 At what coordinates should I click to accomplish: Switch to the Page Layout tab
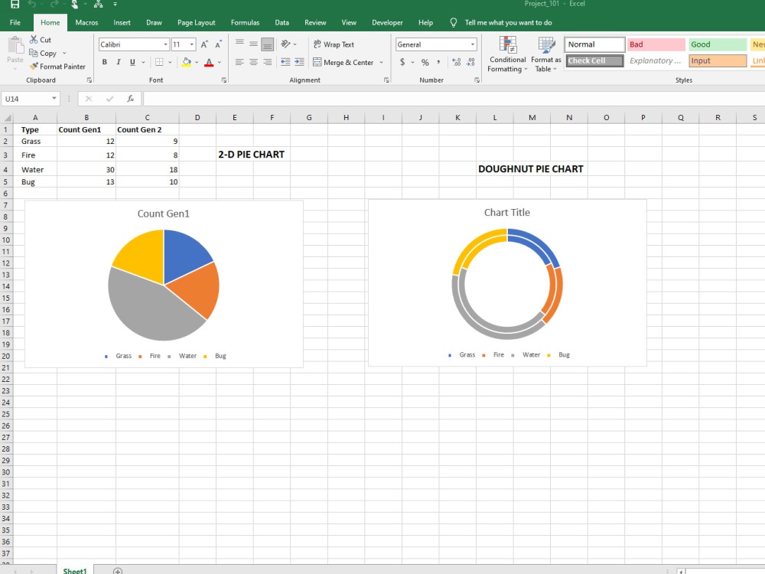pos(196,22)
